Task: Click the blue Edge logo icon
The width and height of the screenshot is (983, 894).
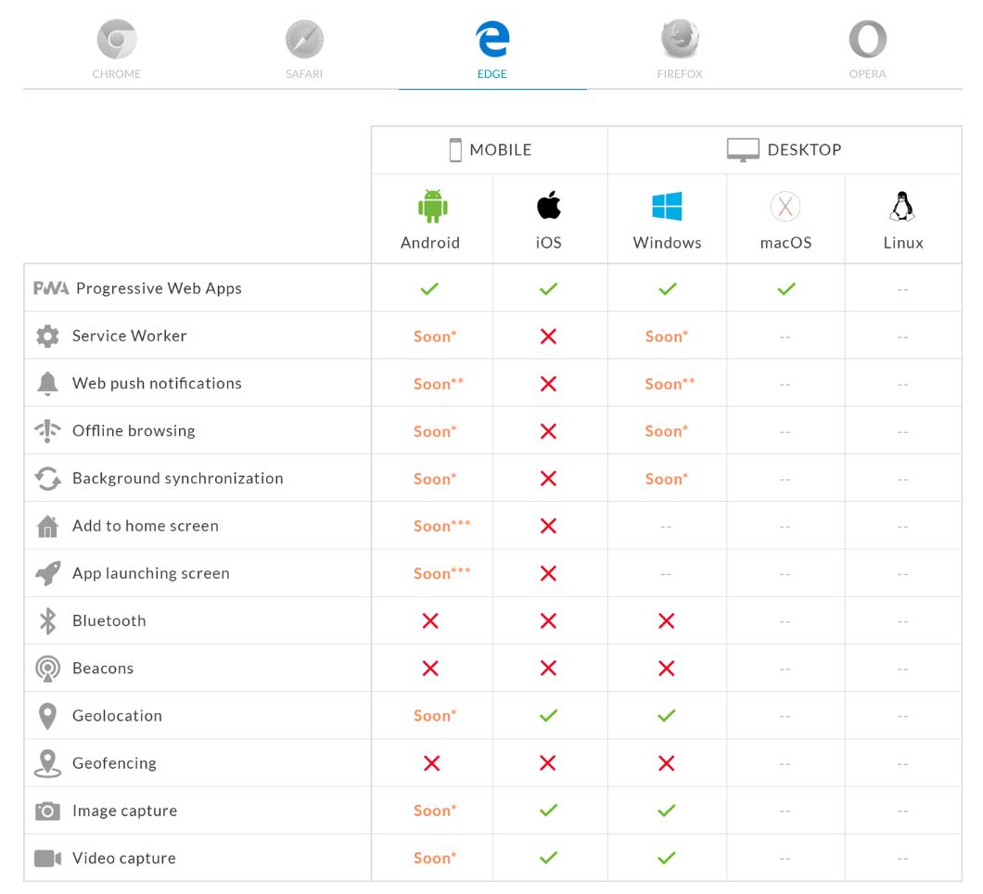Action: point(492,39)
